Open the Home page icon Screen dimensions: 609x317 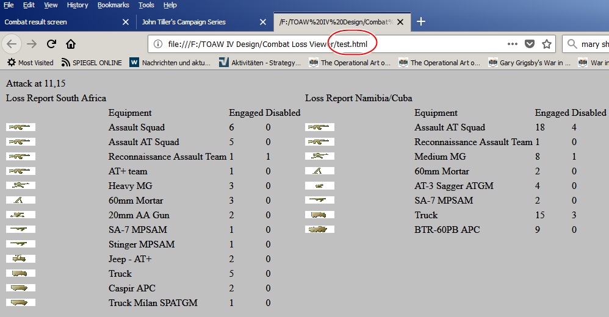71,44
